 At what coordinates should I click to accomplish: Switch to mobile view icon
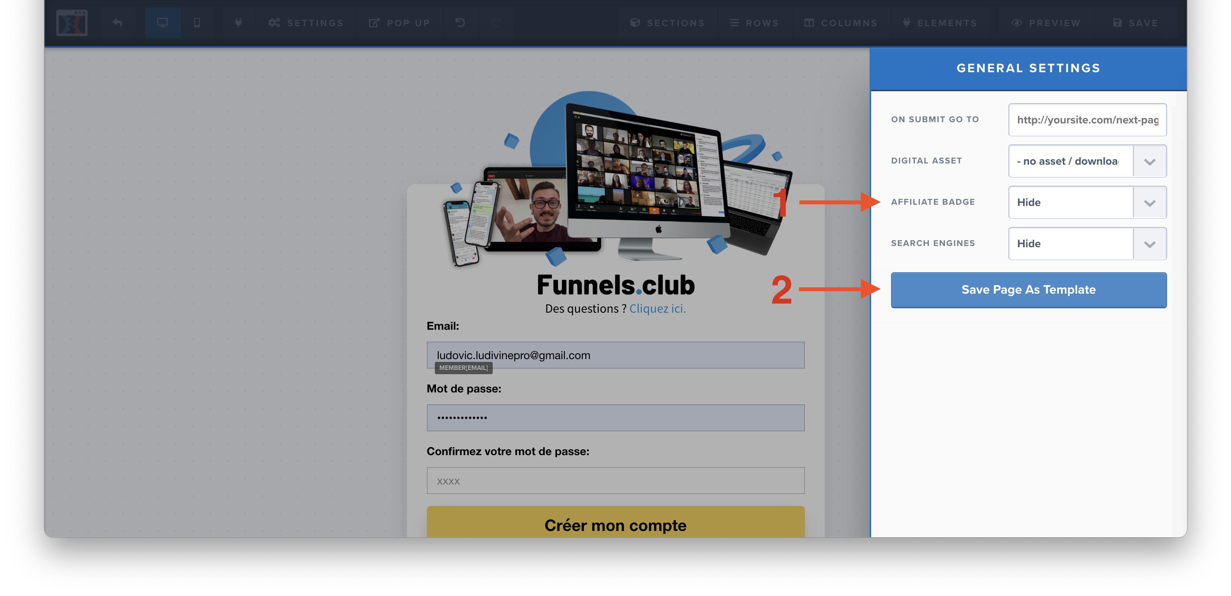coord(197,23)
